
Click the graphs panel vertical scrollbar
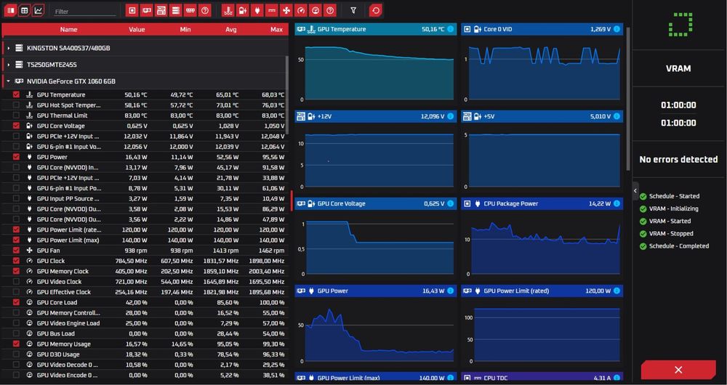point(628,98)
